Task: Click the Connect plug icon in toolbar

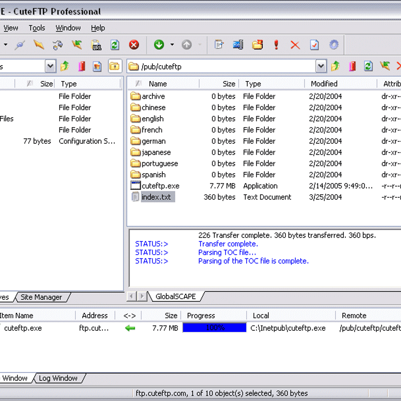Action: click(x=20, y=45)
